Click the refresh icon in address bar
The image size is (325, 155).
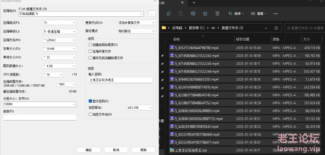[x=276, y=28]
